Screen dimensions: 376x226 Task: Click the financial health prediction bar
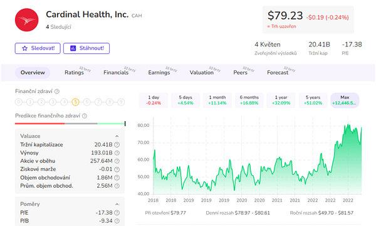(70, 124)
